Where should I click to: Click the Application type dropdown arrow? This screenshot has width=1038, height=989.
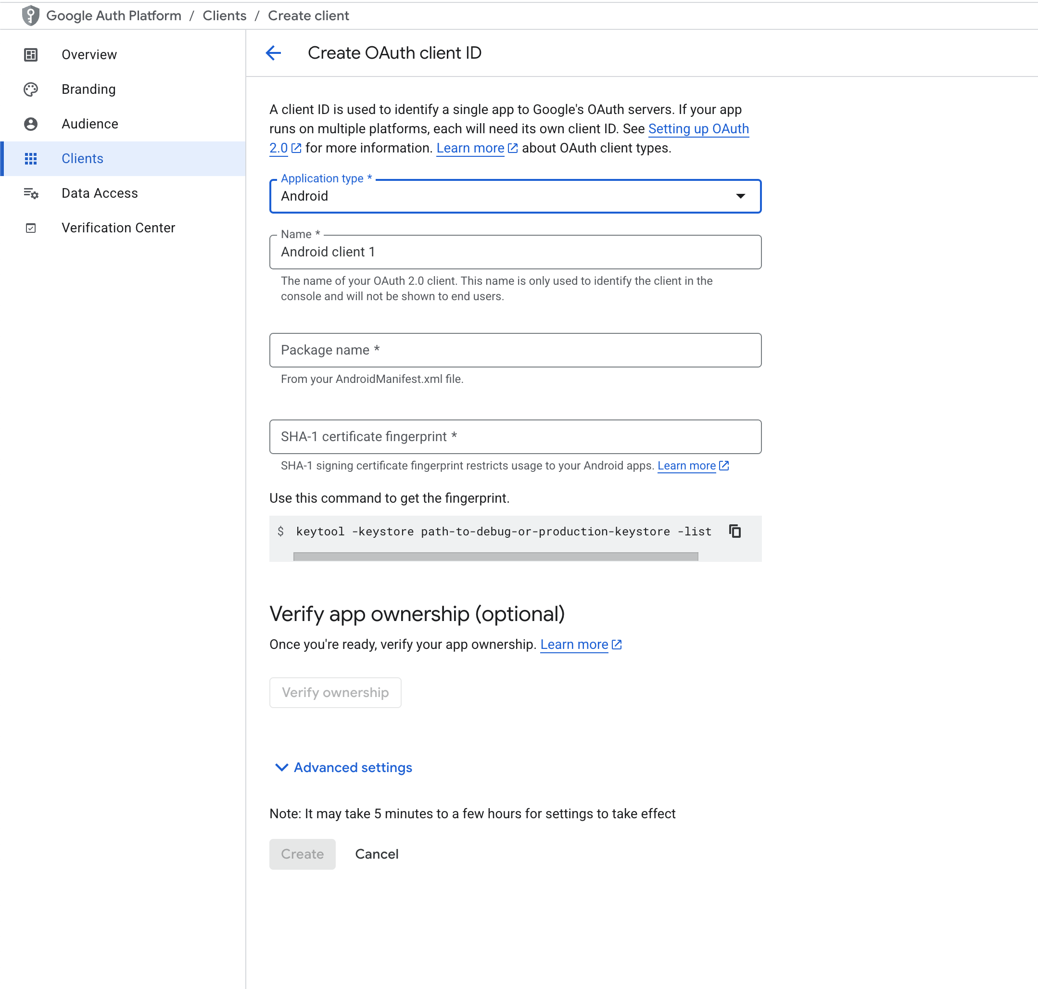click(x=740, y=196)
